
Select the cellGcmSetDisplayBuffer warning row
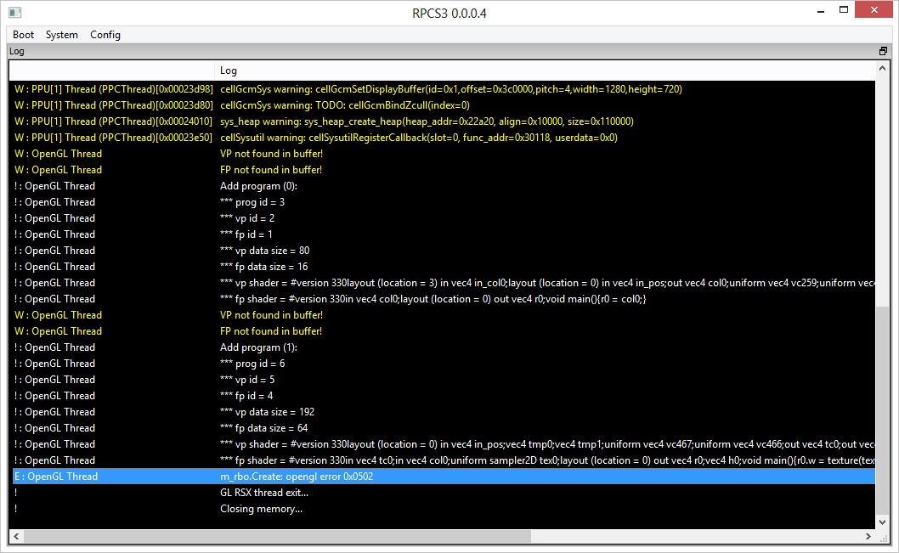444,89
